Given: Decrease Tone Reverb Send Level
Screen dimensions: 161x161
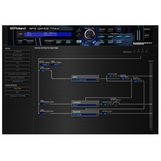Looking at the screenshot, I should point(46,114).
